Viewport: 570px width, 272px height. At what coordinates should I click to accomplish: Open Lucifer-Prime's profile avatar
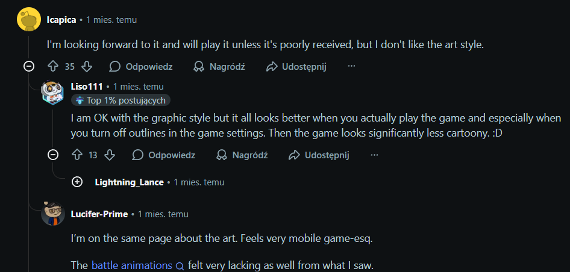coord(52,214)
